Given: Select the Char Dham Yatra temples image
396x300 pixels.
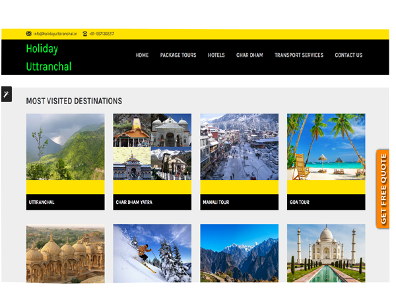Looking at the screenshot, I should coord(152,146).
